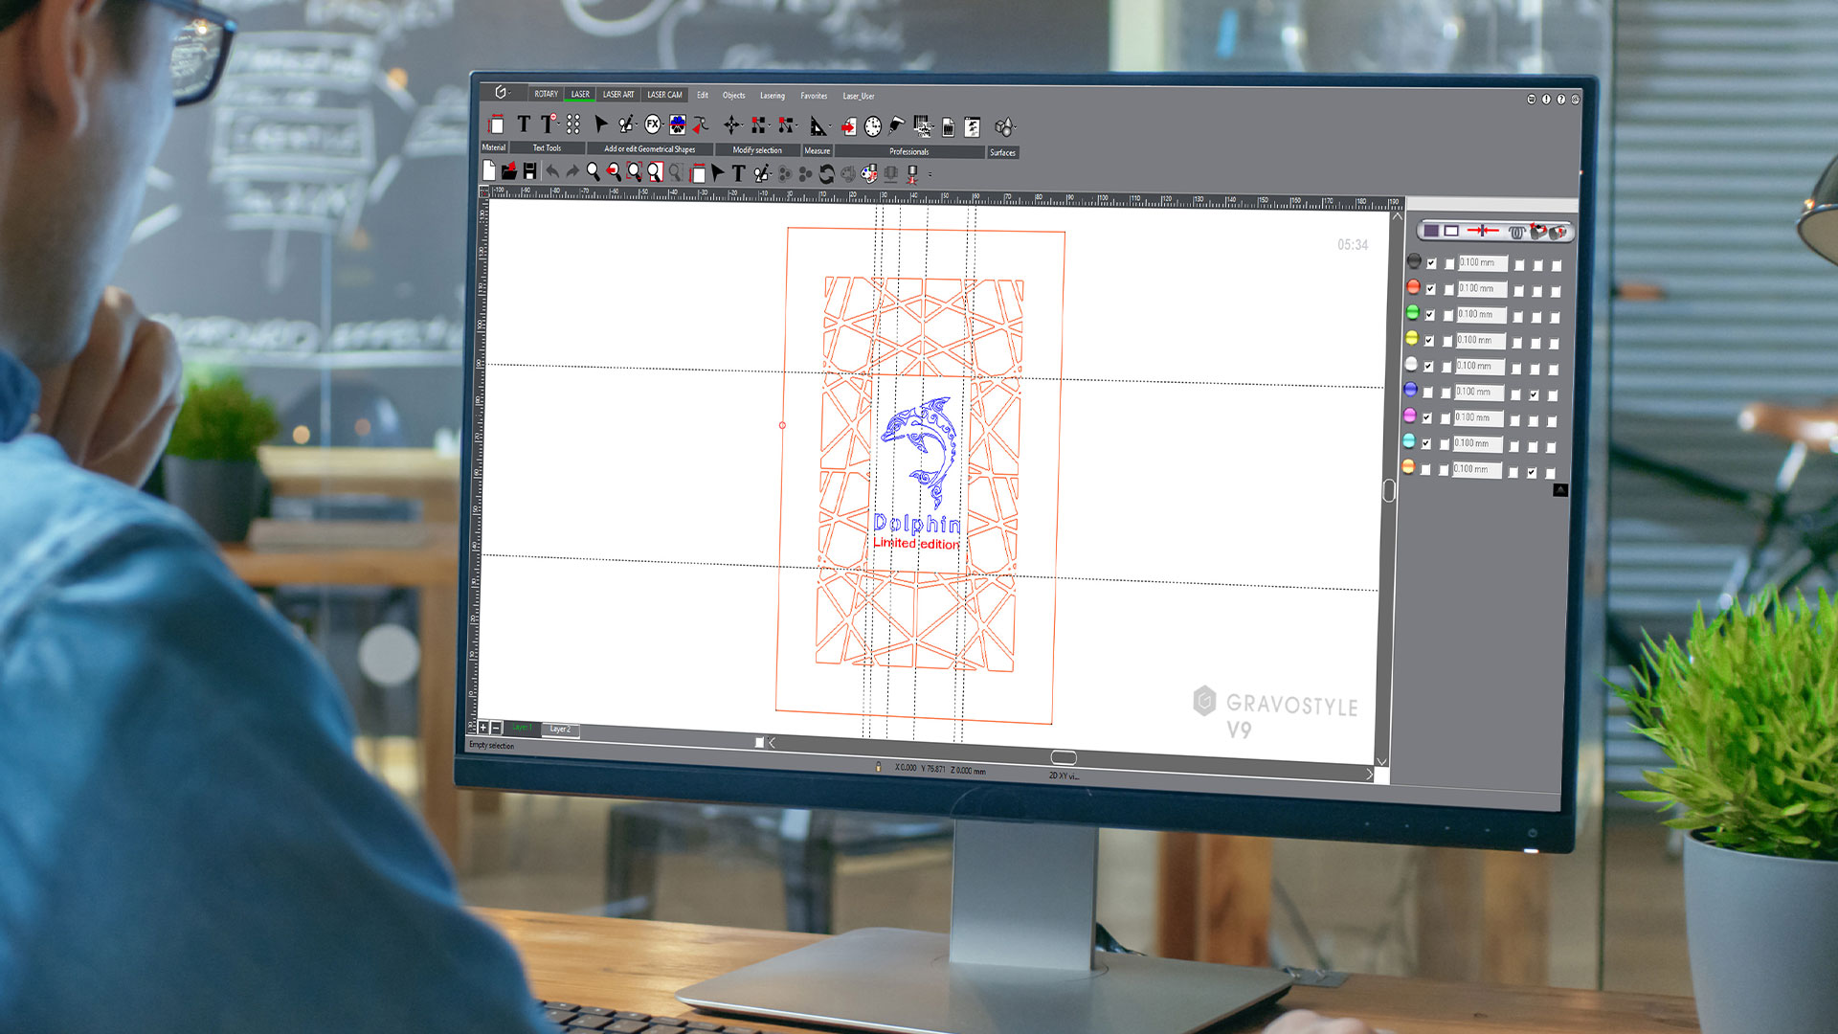
Task: Select the triangle ruler measure tool
Action: [818, 126]
